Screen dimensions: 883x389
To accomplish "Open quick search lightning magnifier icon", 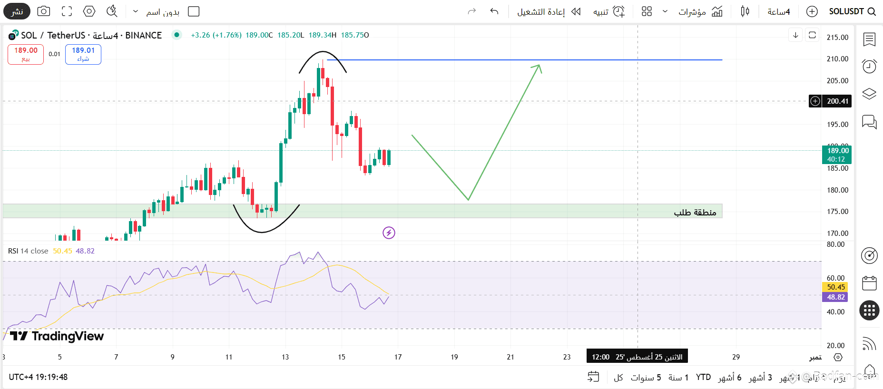I will pos(112,11).
